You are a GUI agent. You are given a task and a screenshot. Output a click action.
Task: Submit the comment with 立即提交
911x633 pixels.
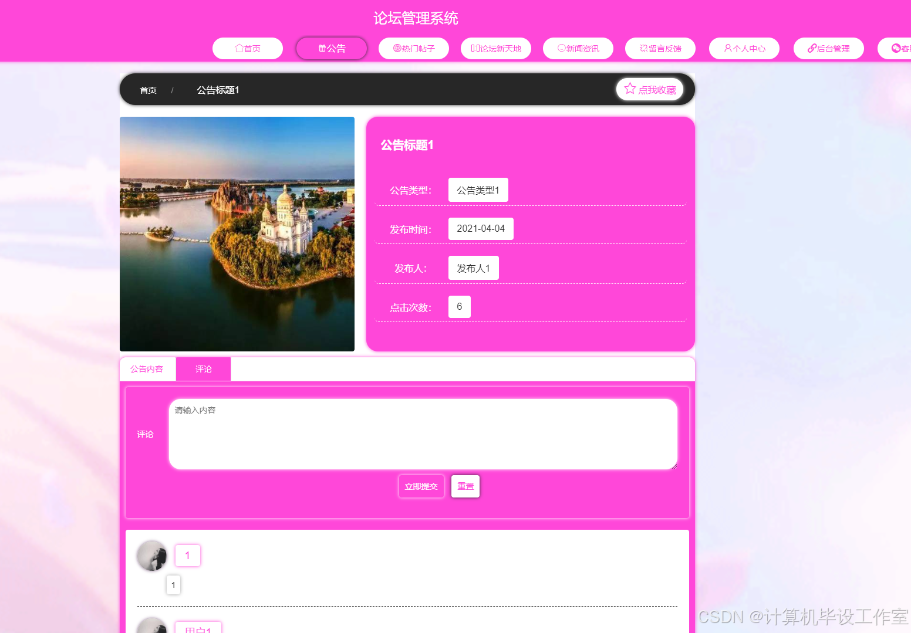pos(421,486)
